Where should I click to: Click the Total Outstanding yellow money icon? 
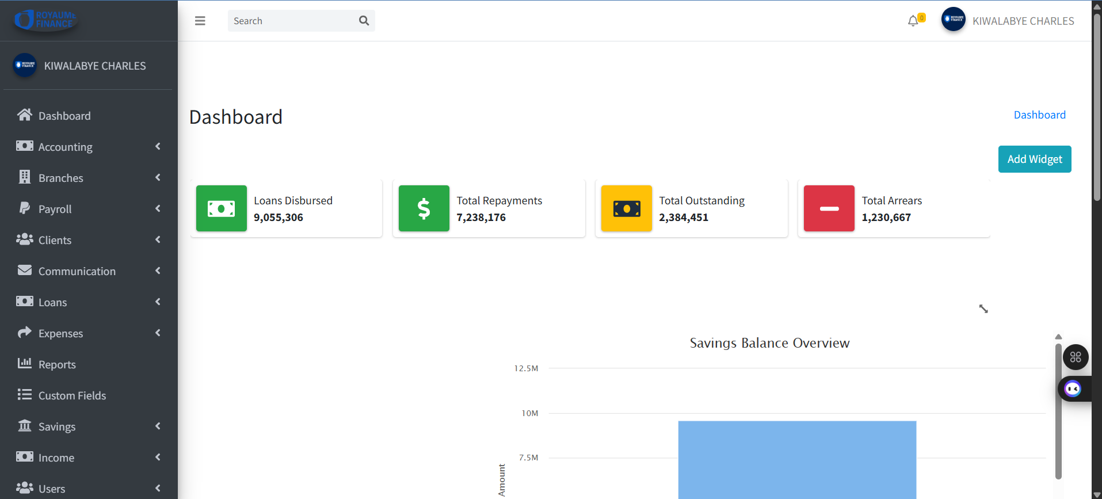coord(627,208)
